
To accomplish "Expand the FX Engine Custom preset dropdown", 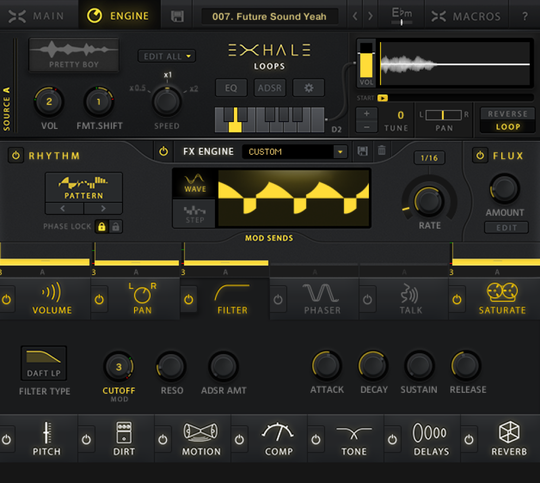I will [340, 152].
